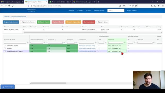
Task: Reload the page with the refresh icon
Action: click(x=9, y=6)
